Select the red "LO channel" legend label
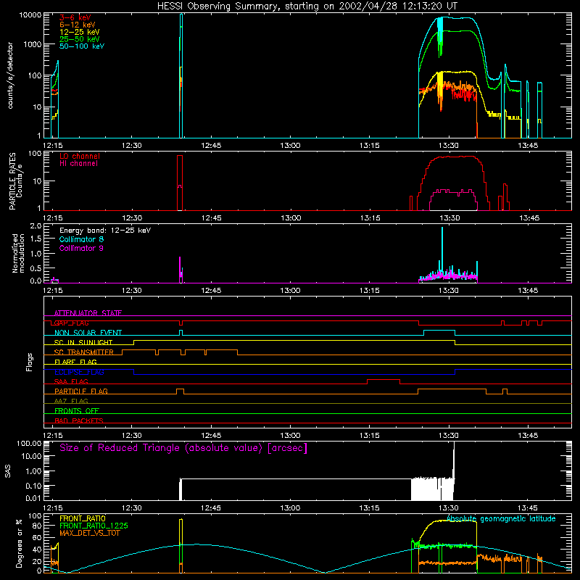The height and width of the screenshot is (580, 580). [80, 156]
